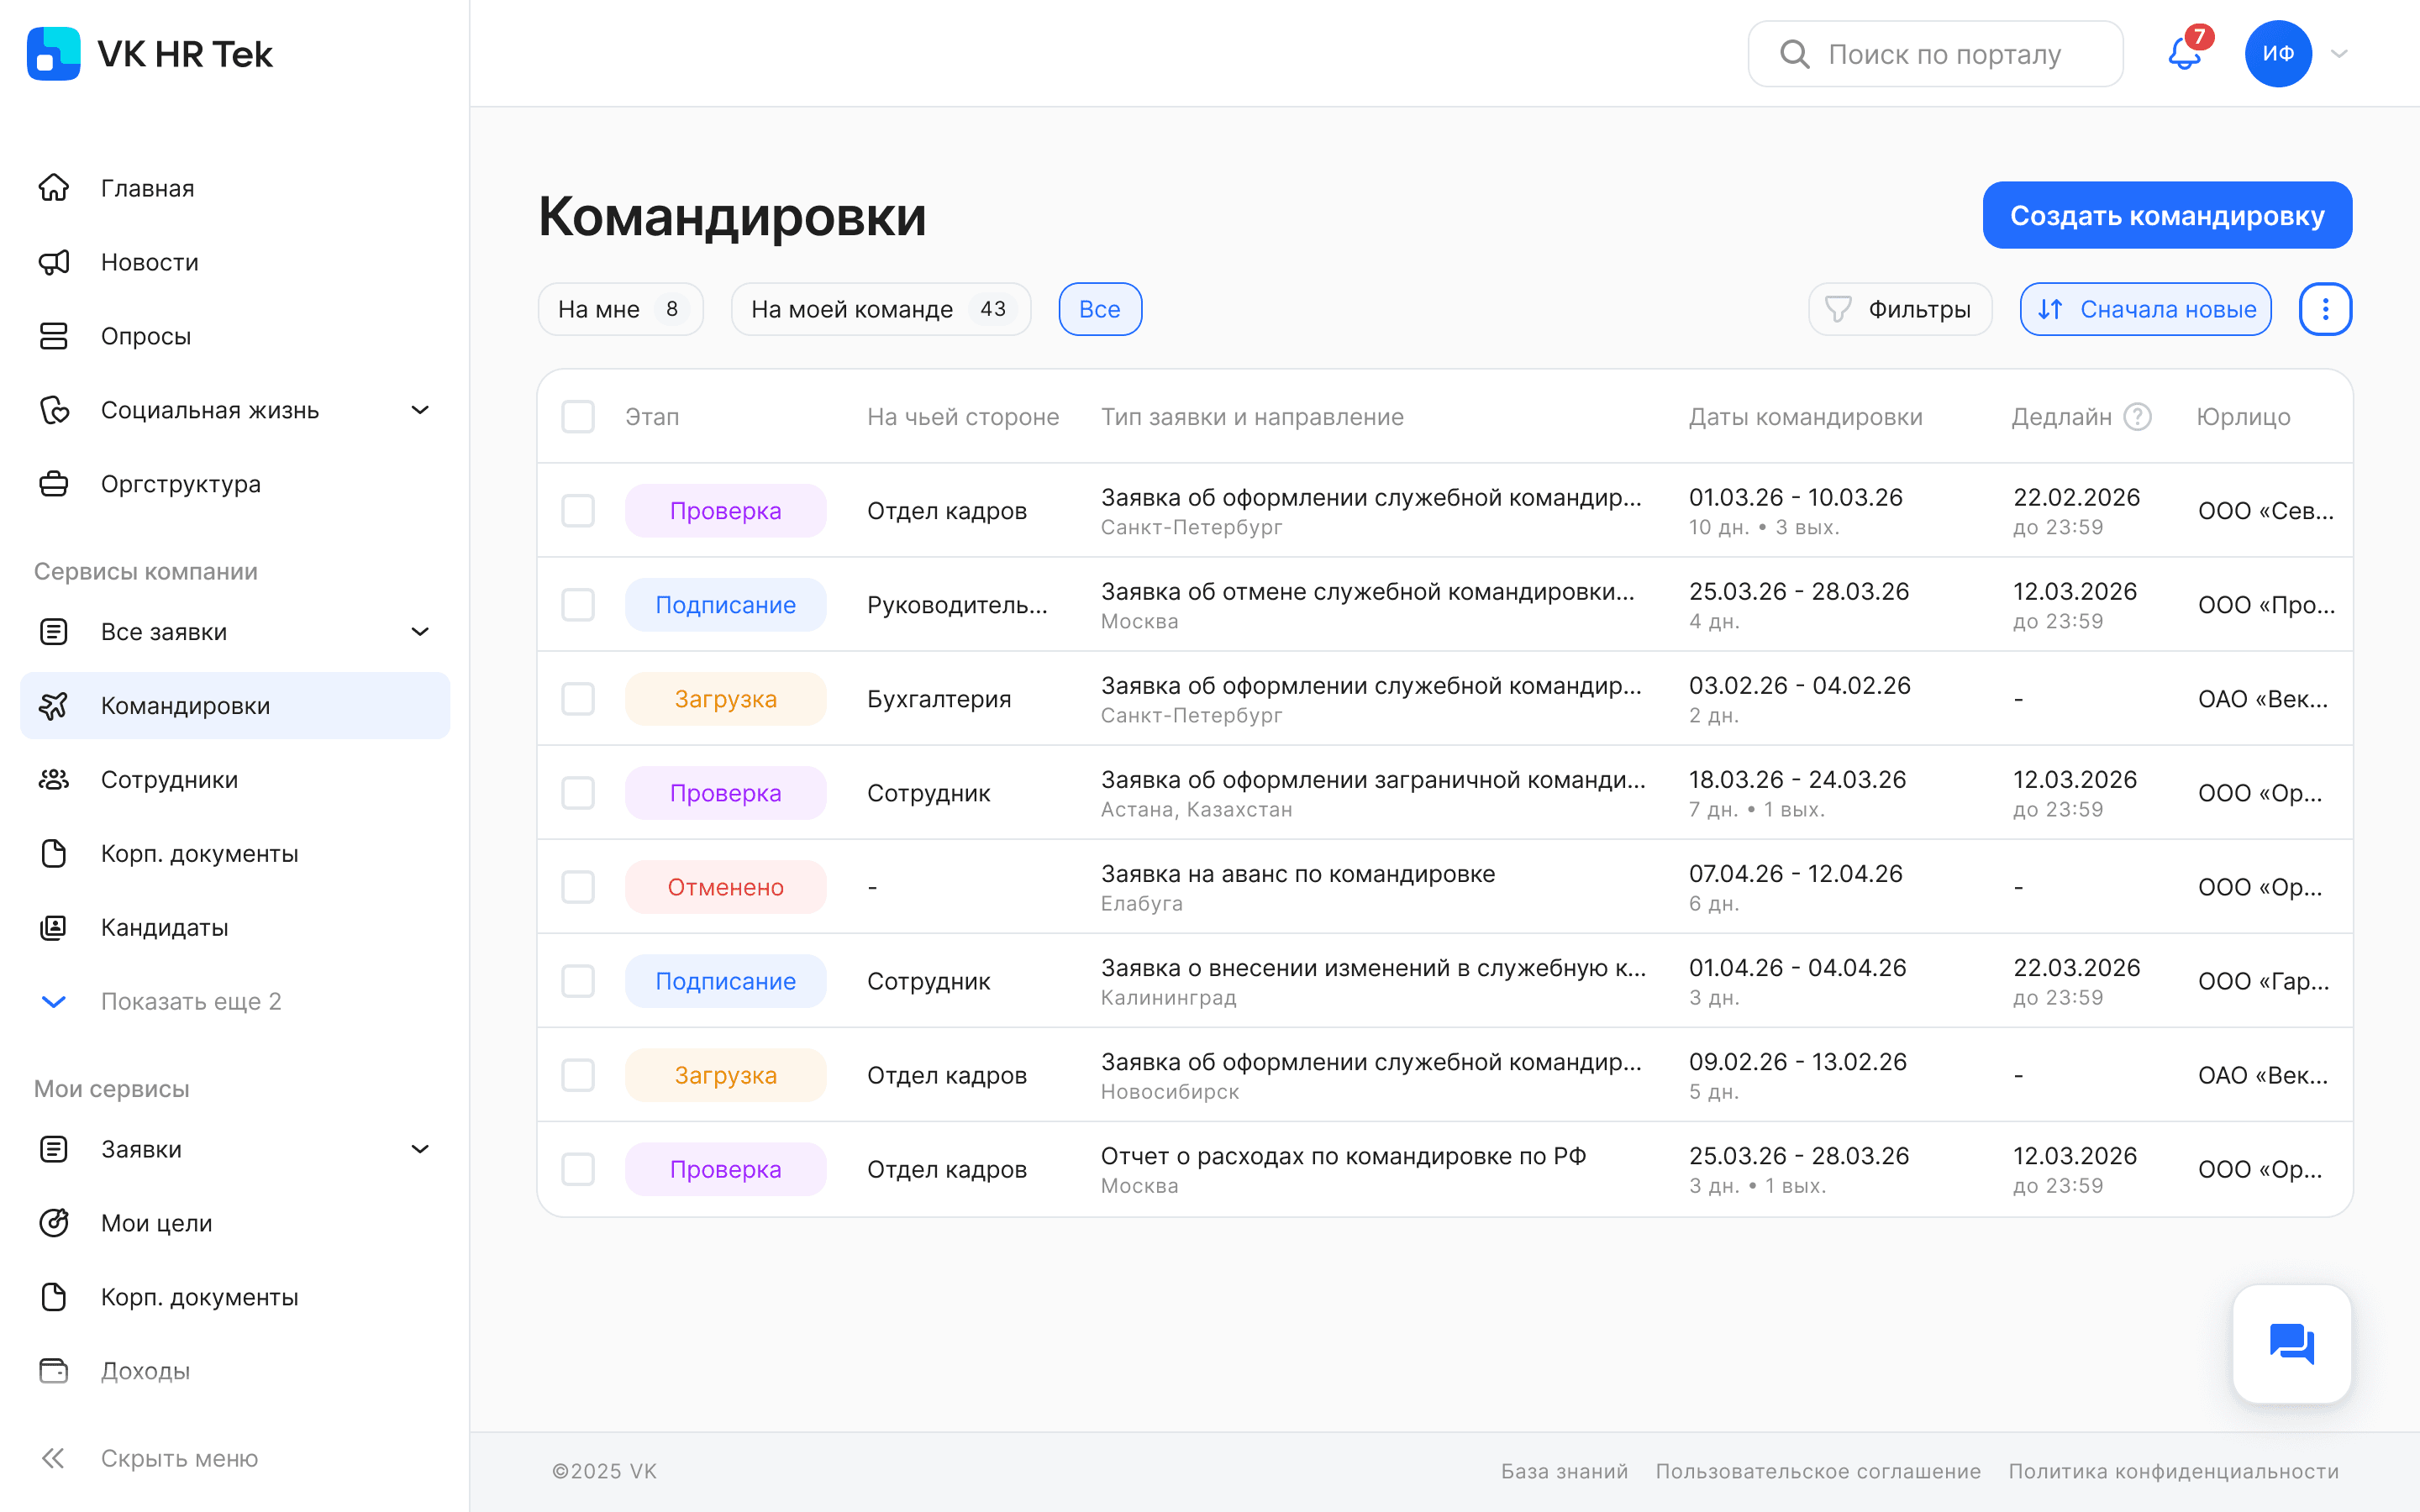Image resolution: width=2420 pixels, height=1512 pixels.
Task: Click the Создать командировку button
Action: coord(2167,215)
